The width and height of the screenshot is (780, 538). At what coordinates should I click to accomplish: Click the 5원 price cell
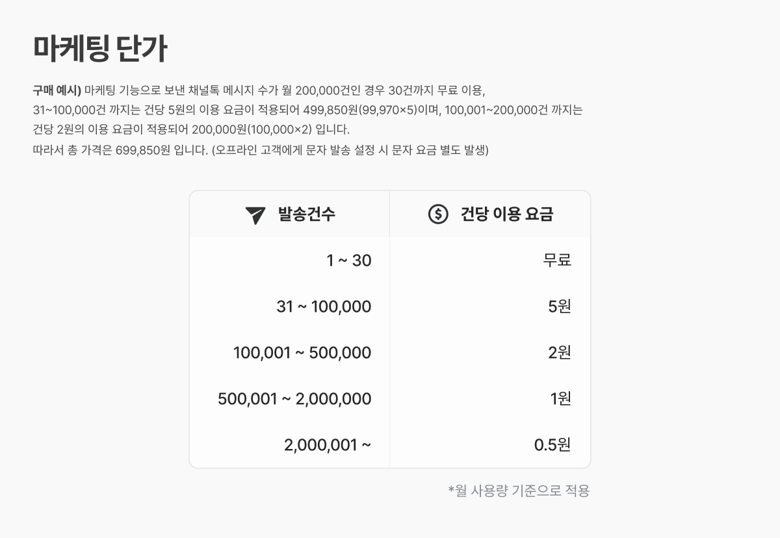point(560,307)
